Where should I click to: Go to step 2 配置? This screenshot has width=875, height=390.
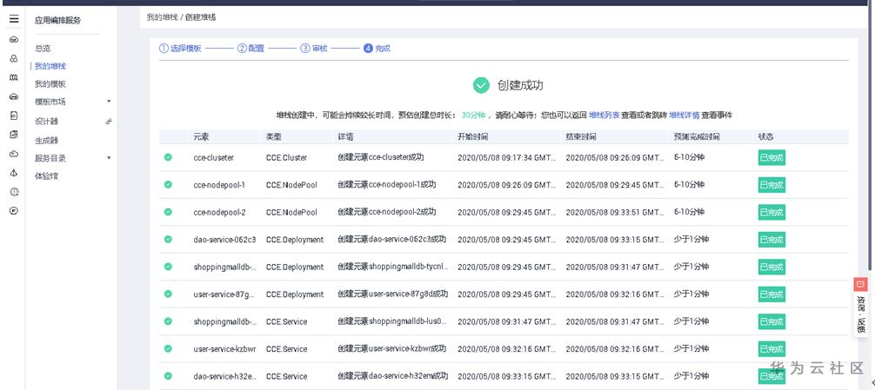pyautogui.click(x=250, y=49)
